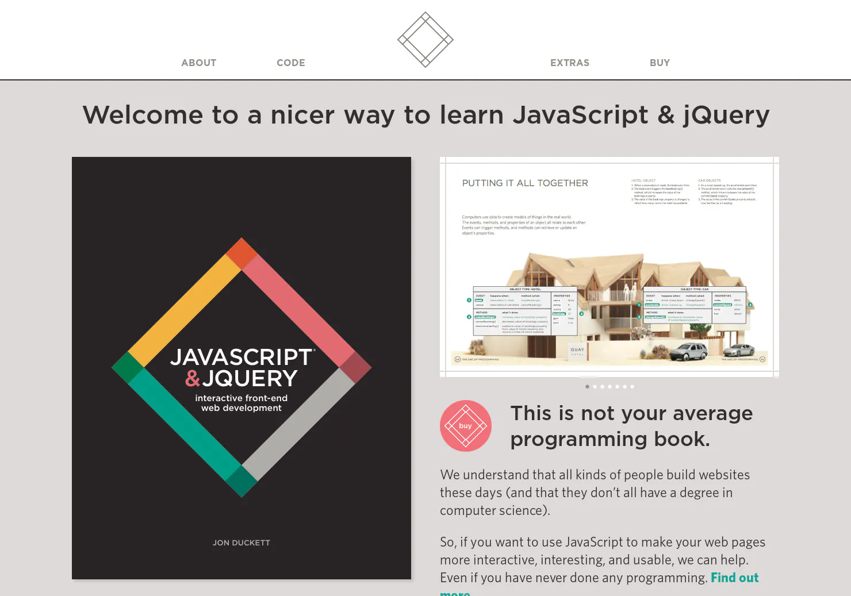Viewport: 851px width, 596px height.
Task: Click the paragraph starting 'We understand that all kinds'
Action: (x=595, y=493)
